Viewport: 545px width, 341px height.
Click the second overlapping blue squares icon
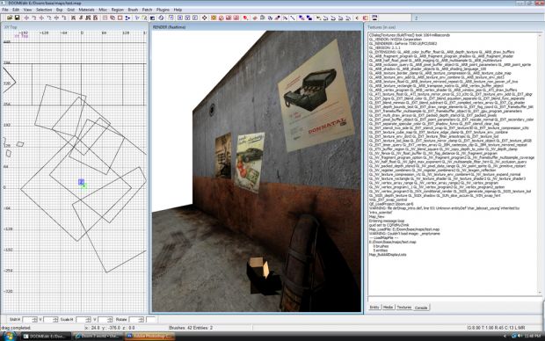coord(309,18)
